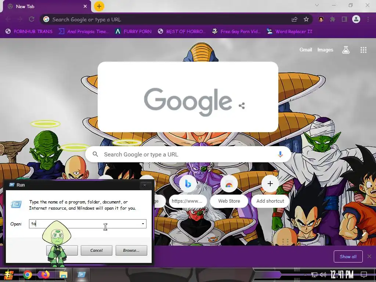Close the downloads bar with the X
376x282 pixels.
coord(369,256)
